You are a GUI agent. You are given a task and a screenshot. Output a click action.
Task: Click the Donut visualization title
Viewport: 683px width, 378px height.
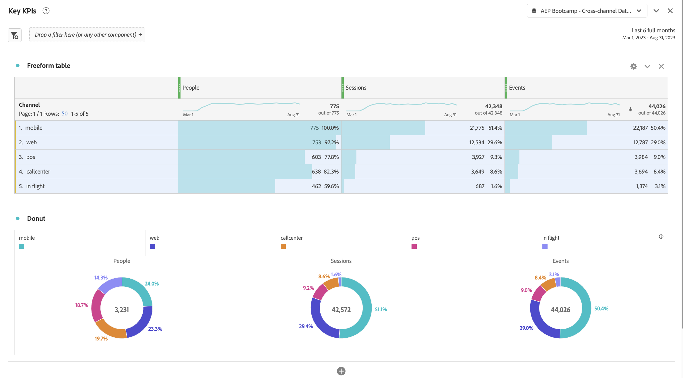click(x=36, y=218)
